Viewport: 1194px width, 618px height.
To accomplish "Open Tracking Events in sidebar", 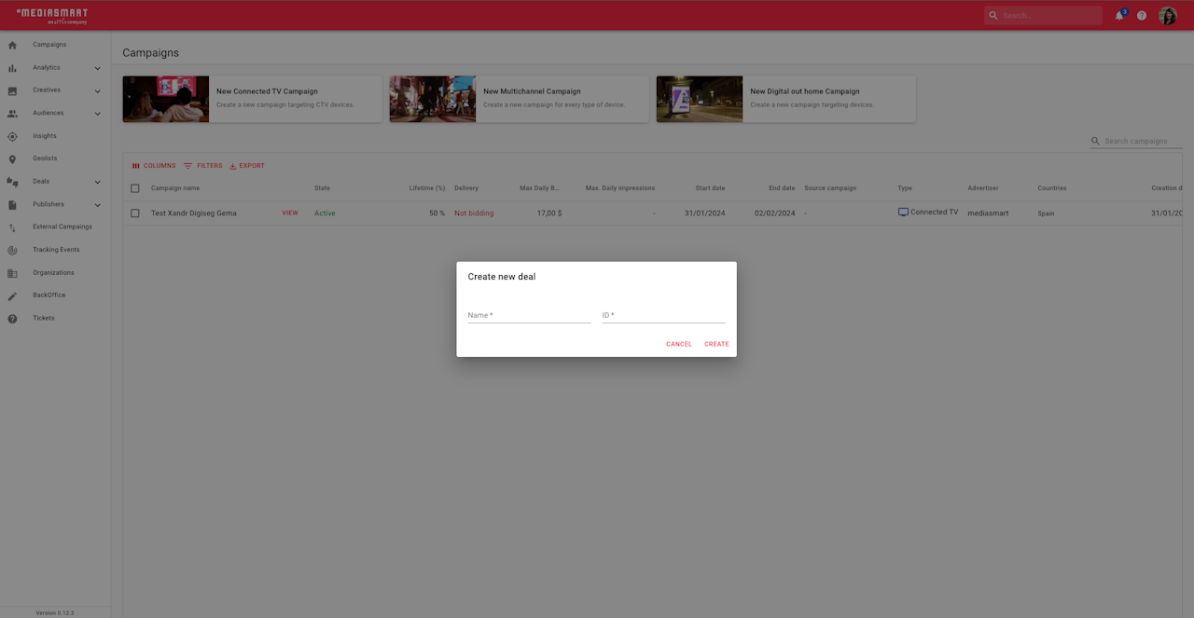I will coord(55,250).
